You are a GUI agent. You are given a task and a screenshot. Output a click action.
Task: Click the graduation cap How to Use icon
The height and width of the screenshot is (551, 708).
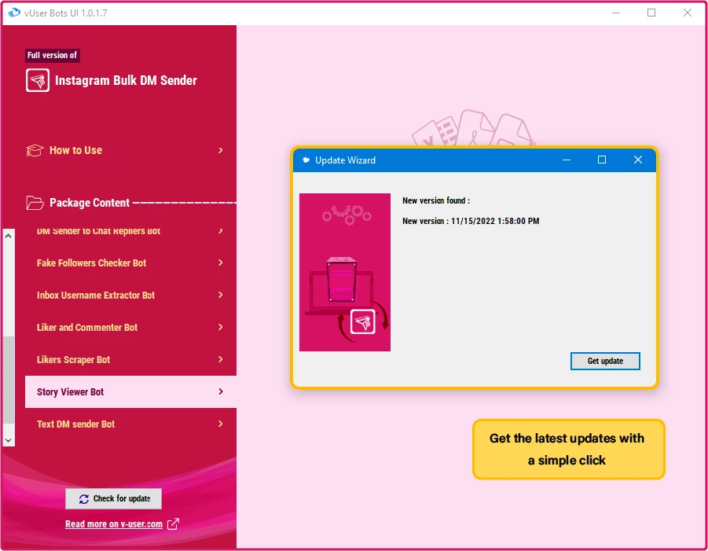click(x=35, y=150)
